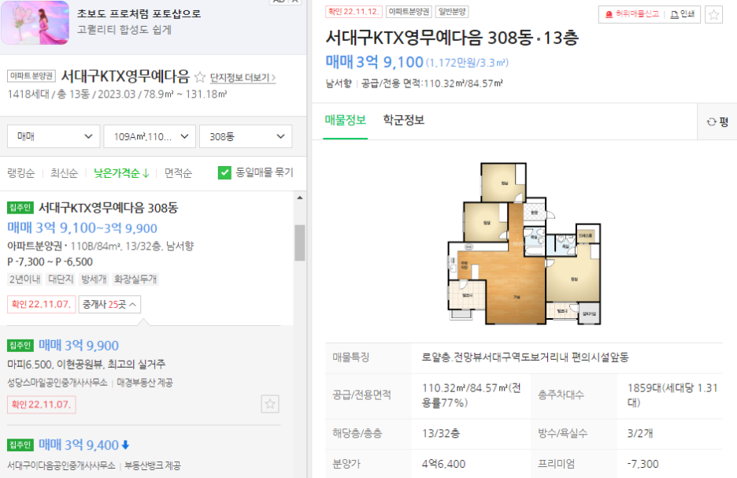Favorite the 3억 9,900 listing star
This screenshot has width=737, height=478.
click(x=270, y=404)
